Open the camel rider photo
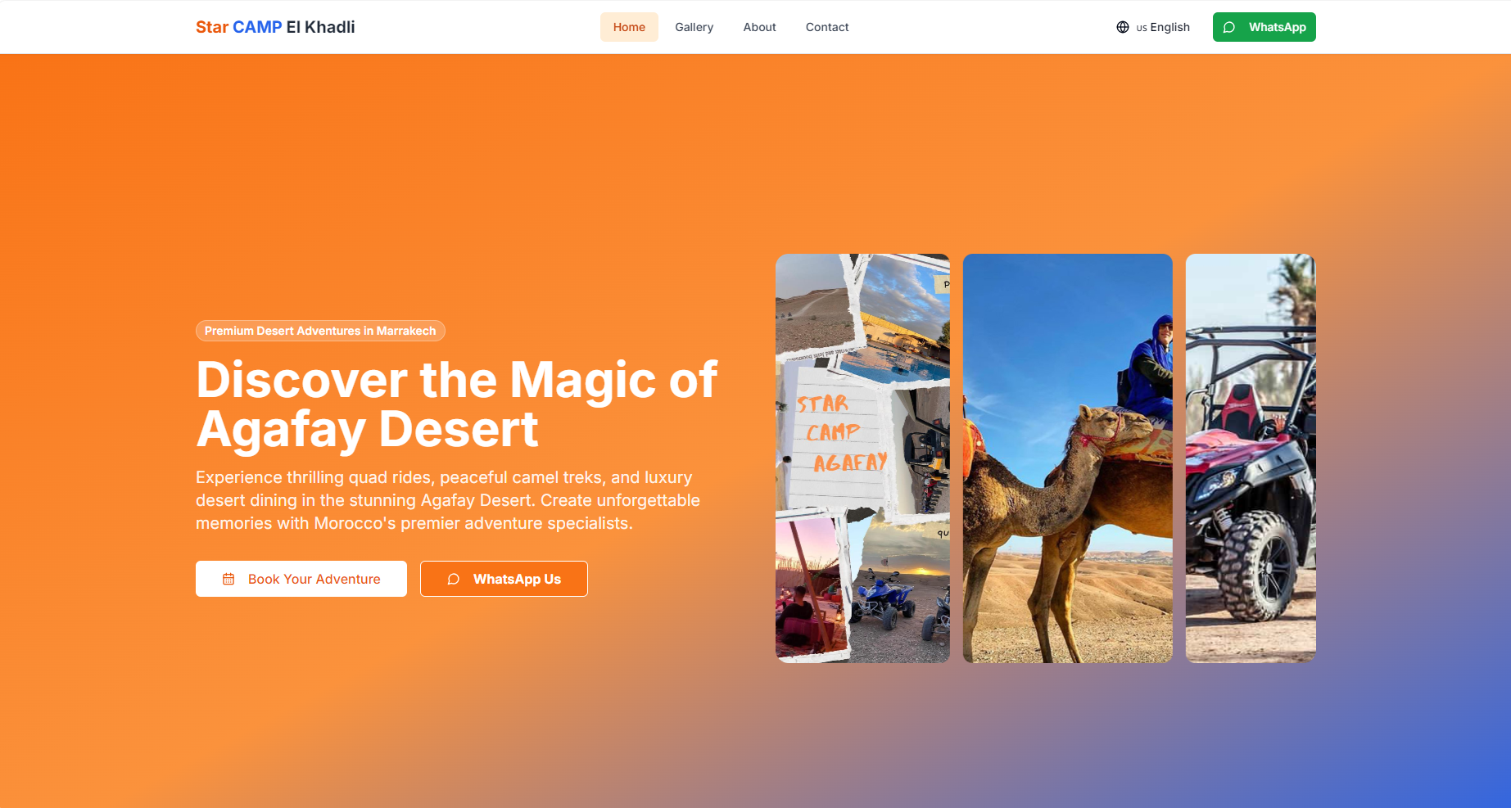The width and height of the screenshot is (1511, 808). (1068, 458)
